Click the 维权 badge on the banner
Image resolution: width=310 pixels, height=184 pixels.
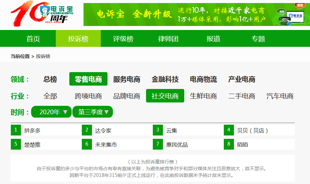[x=300, y=5]
